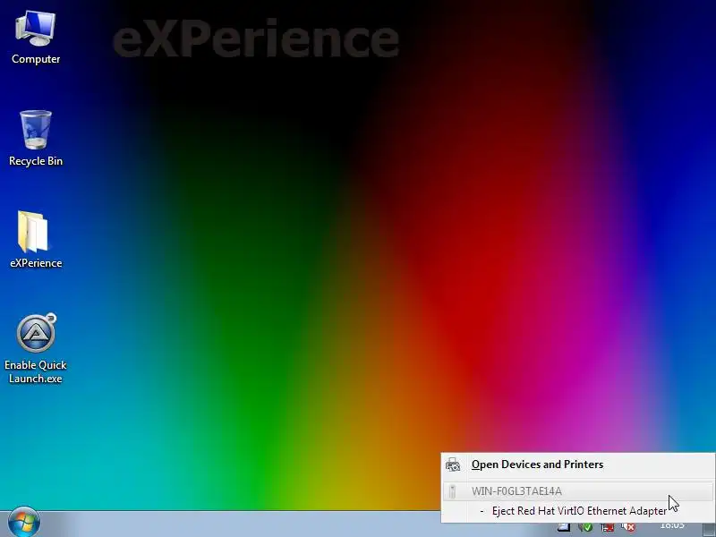The width and height of the screenshot is (716, 537).
Task: Click Open Devices and Printers menu entry
Action: [577, 465]
